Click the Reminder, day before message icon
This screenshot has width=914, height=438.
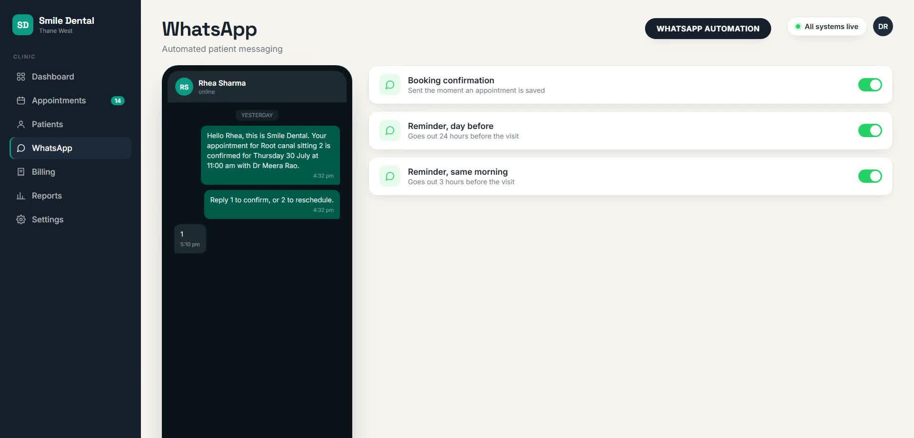coord(390,130)
